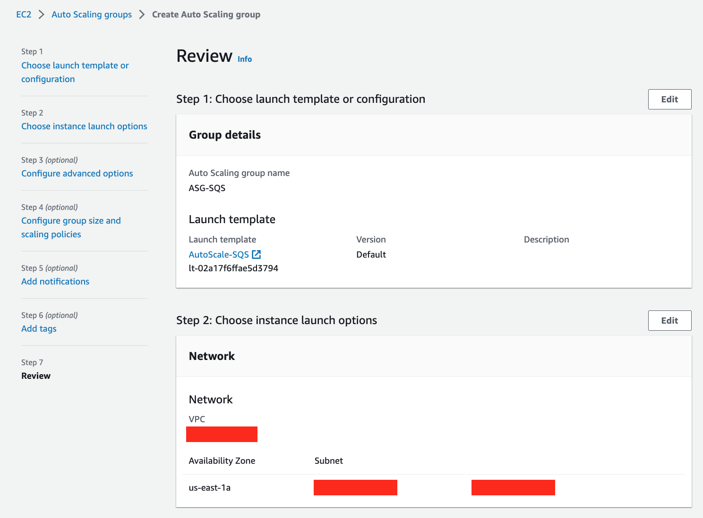Go to the Add notifications step

[x=55, y=281]
